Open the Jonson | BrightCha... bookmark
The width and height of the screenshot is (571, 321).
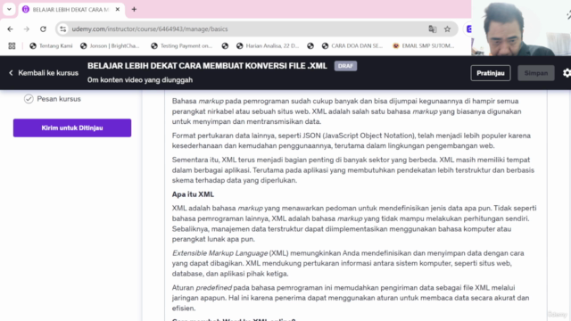(x=110, y=45)
